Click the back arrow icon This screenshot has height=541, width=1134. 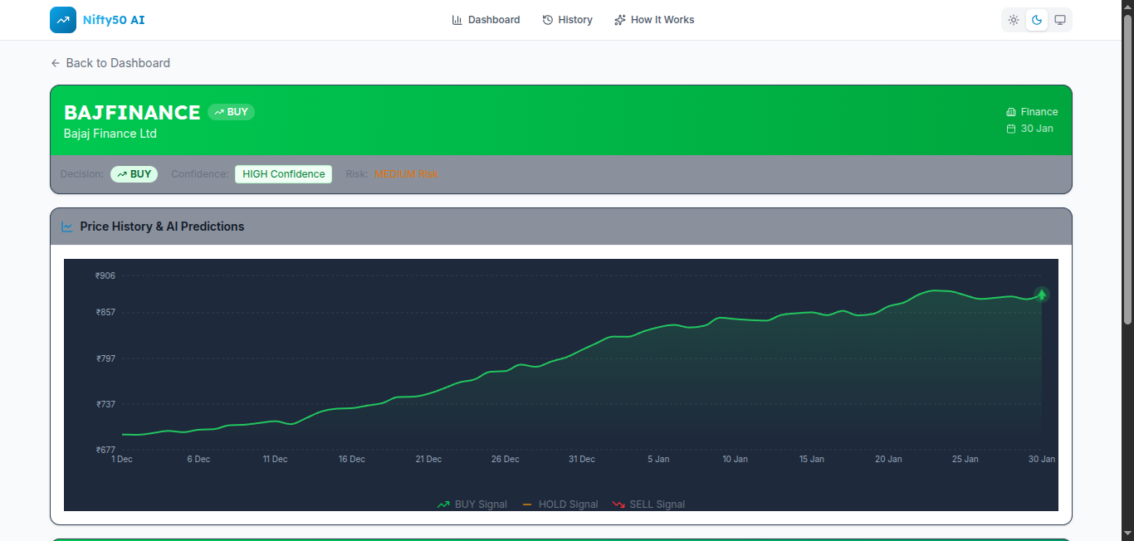(56, 63)
